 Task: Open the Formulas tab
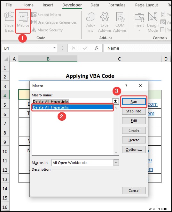click(117, 5)
